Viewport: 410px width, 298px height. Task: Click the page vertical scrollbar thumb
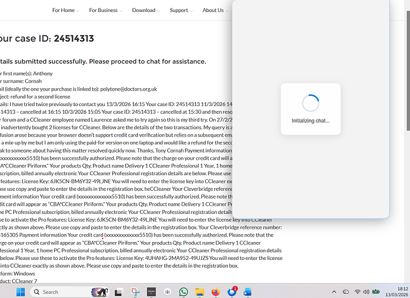click(408, 70)
